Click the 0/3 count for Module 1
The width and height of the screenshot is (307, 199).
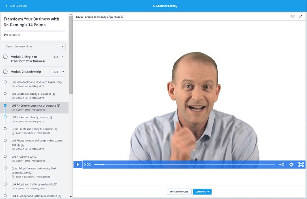click(x=56, y=57)
